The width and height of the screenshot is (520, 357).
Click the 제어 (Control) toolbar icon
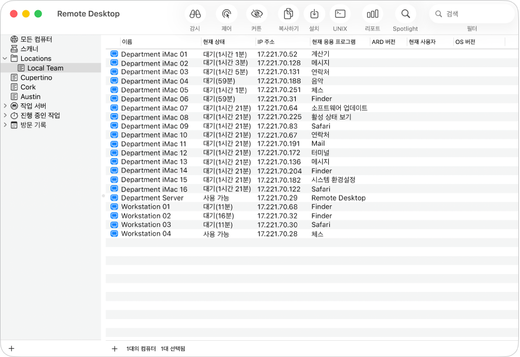point(226,14)
